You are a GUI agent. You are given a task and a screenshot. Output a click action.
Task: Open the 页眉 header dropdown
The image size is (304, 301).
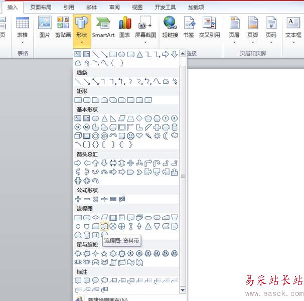(234, 30)
